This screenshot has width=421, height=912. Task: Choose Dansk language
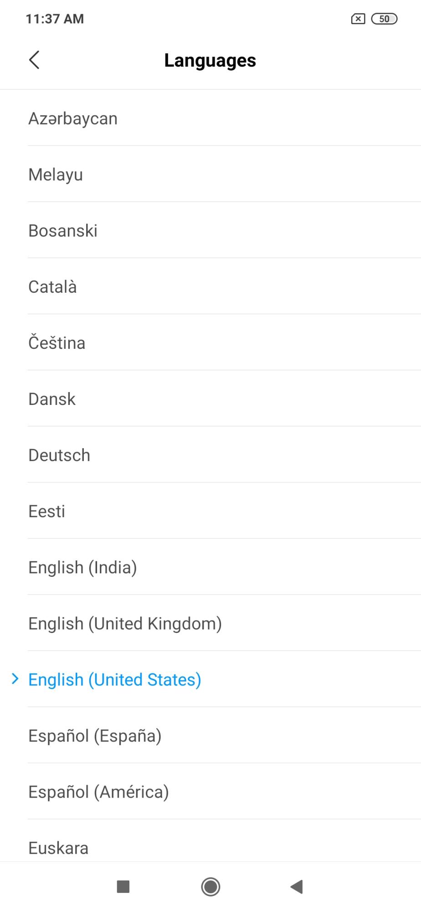pos(52,399)
